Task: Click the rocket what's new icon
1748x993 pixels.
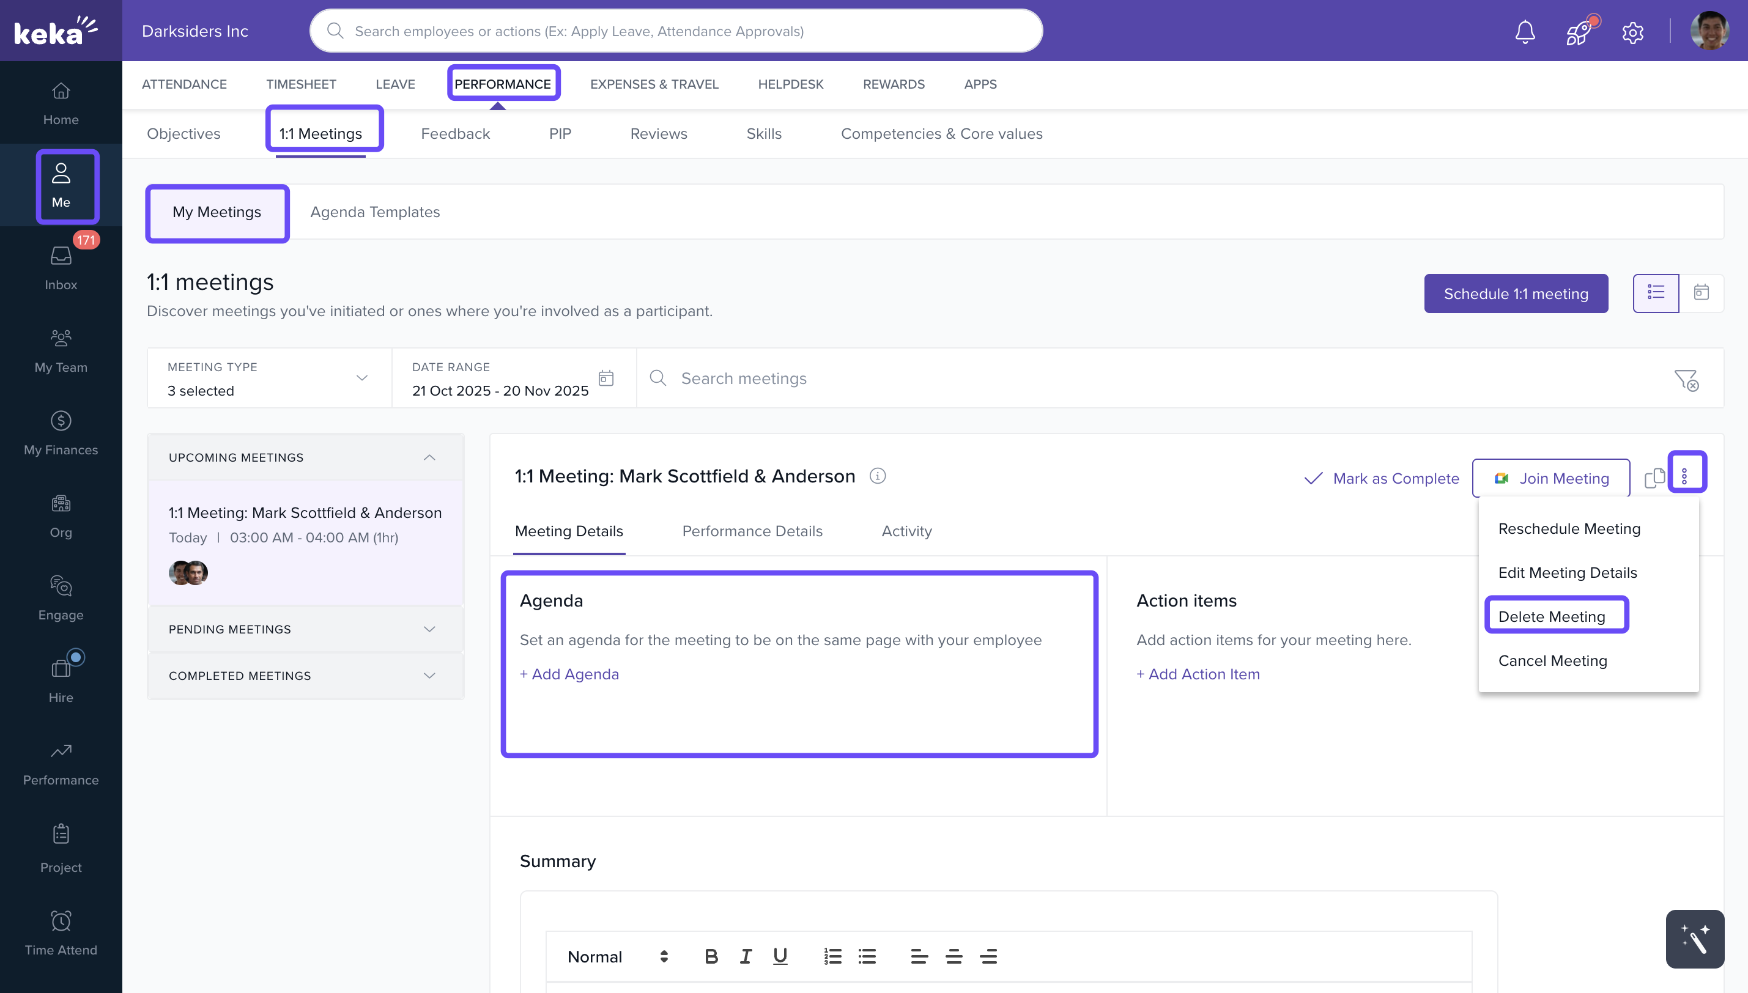Action: point(1578,31)
